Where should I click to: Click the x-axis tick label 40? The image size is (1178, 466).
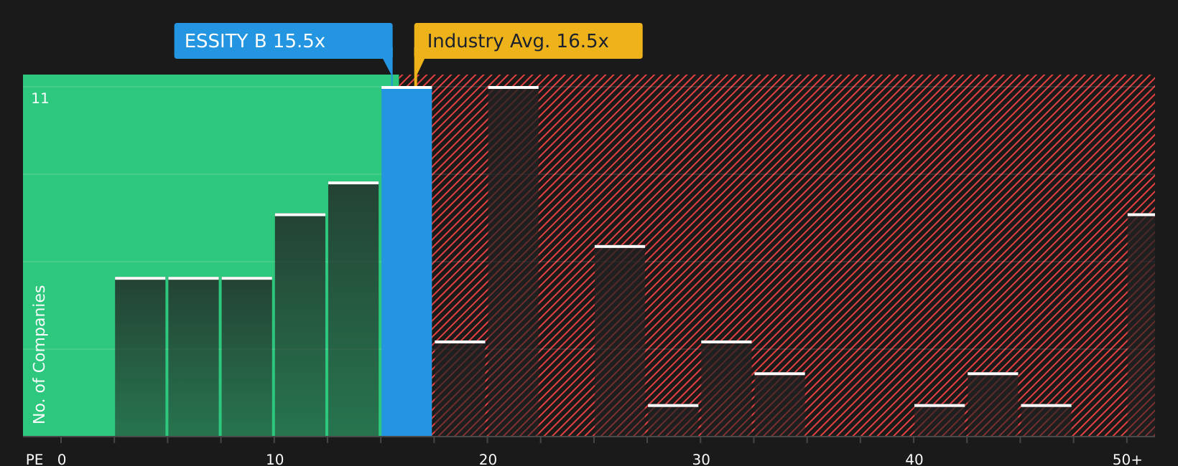point(914,460)
